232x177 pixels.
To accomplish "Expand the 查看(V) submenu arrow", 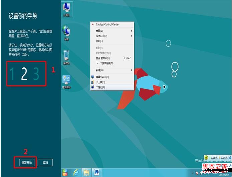I will (132, 31).
